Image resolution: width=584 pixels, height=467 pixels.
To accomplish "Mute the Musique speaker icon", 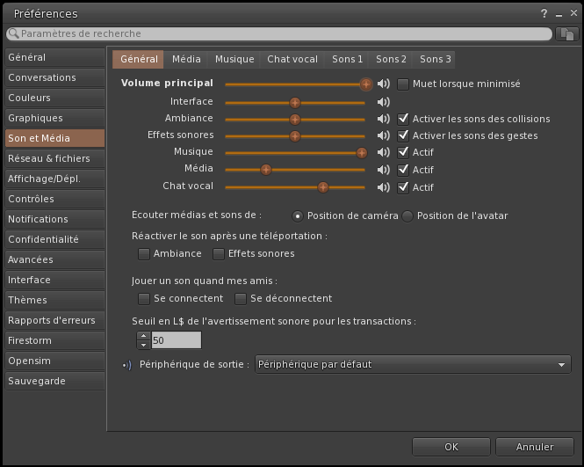I will tap(383, 153).
